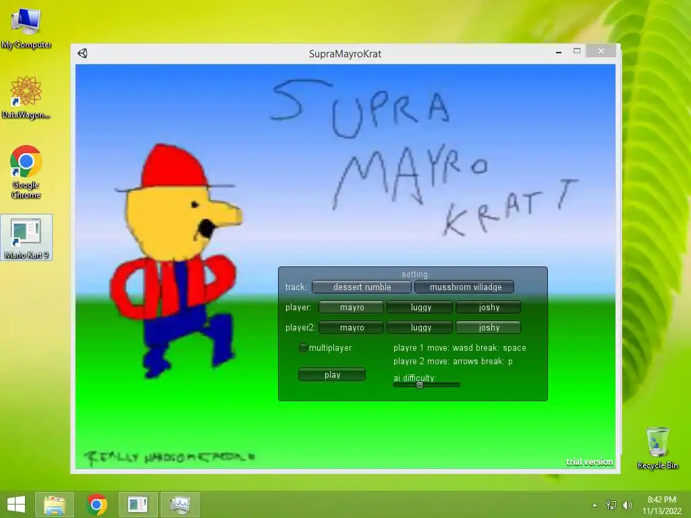The width and height of the screenshot is (691, 518).
Task: Click the 'ai difficulty:' label
Action: (415, 378)
